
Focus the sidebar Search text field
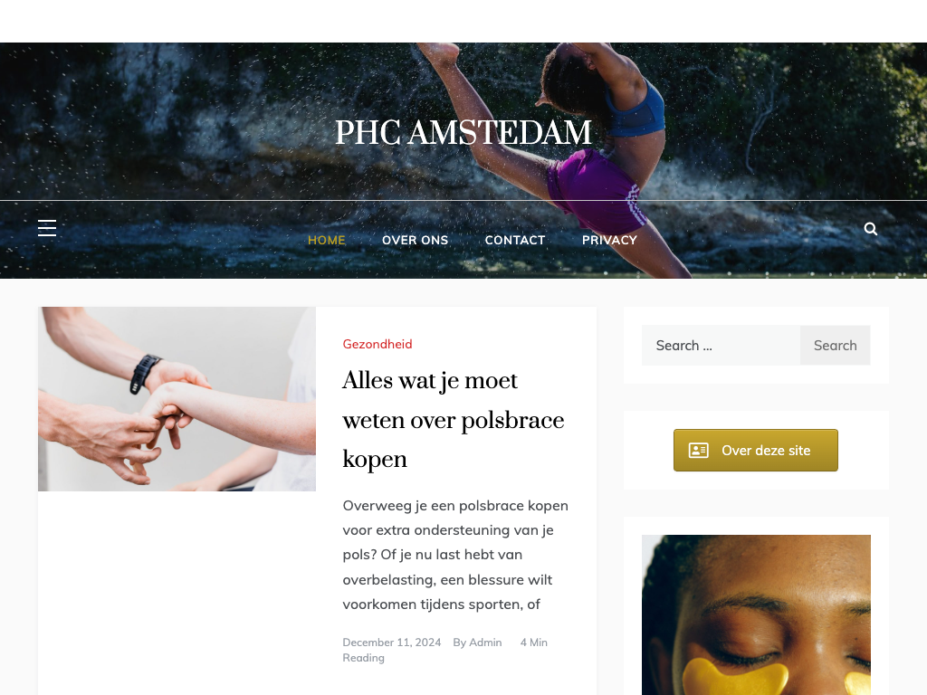(x=721, y=345)
